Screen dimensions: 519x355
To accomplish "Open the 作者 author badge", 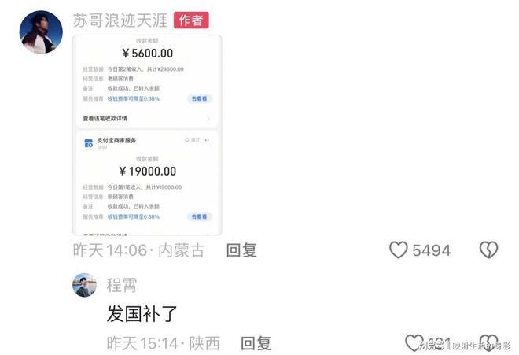I will [191, 20].
